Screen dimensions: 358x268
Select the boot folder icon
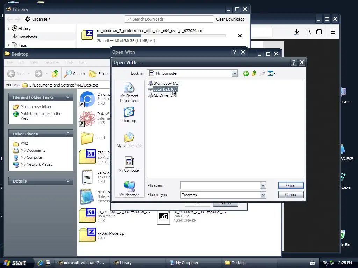(87, 138)
